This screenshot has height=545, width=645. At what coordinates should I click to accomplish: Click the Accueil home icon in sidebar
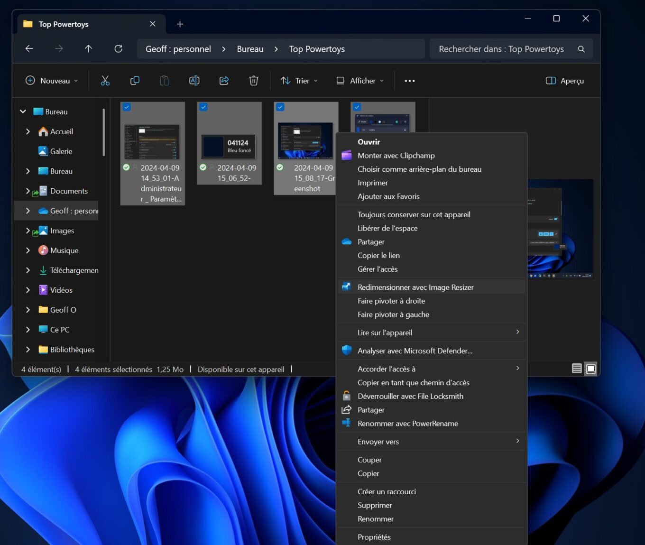coord(43,131)
